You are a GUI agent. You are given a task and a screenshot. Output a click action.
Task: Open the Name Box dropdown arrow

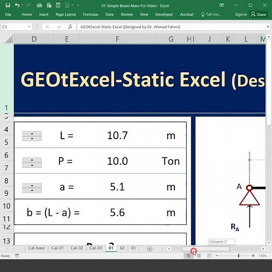click(x=29, y=27)
